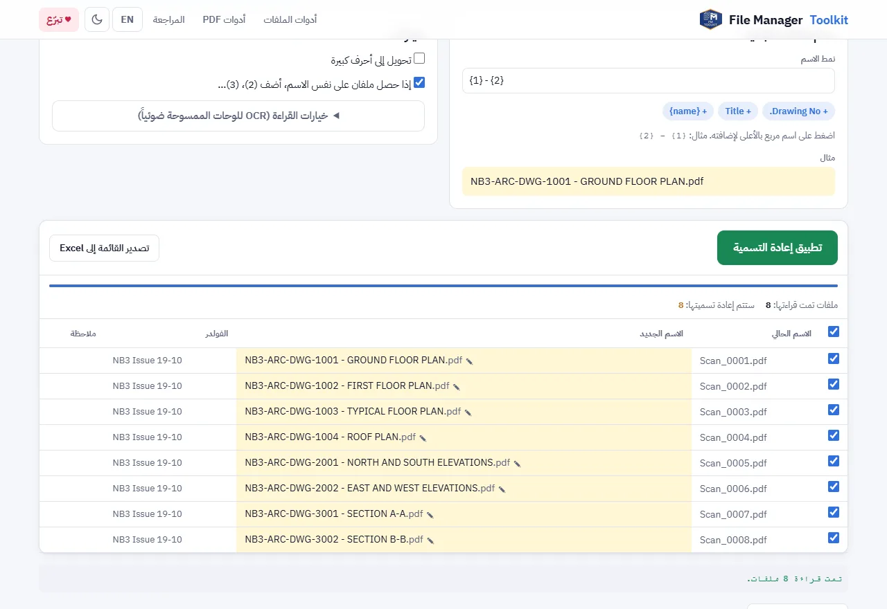This screenshot has width=887, height=609.
Task: Edit pencil icon for ROOF PLAN.pdf
Action: pos(423,438)
